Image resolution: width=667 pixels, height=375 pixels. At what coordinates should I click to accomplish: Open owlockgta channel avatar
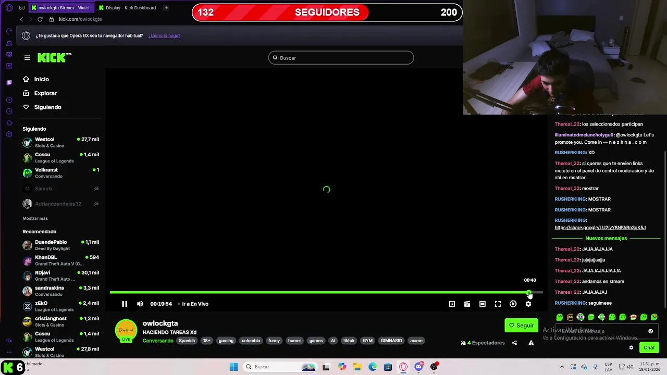[126, 331]
